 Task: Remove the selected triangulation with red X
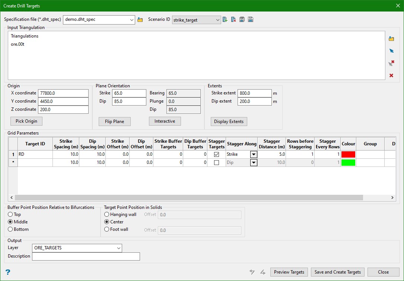click(391, 75)
